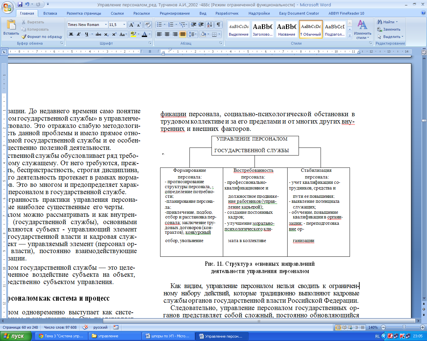The height and width of the screenshot is (341, 427).
Task: Toggle justify alignment
Action: [x=182, y=34]
